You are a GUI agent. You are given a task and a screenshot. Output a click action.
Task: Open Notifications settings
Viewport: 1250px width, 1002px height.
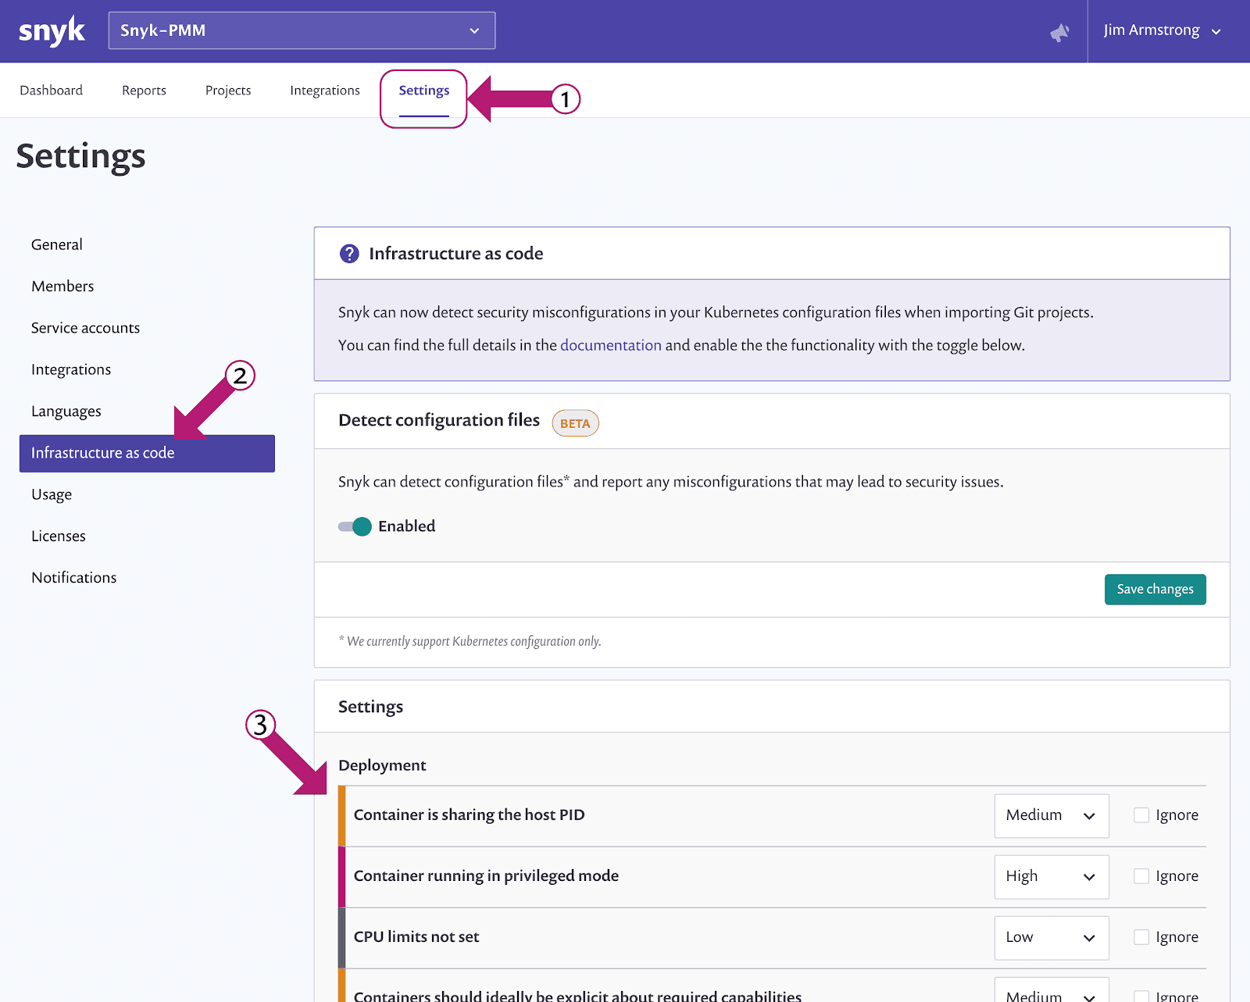pyautogui.click(x=74, y=578)
